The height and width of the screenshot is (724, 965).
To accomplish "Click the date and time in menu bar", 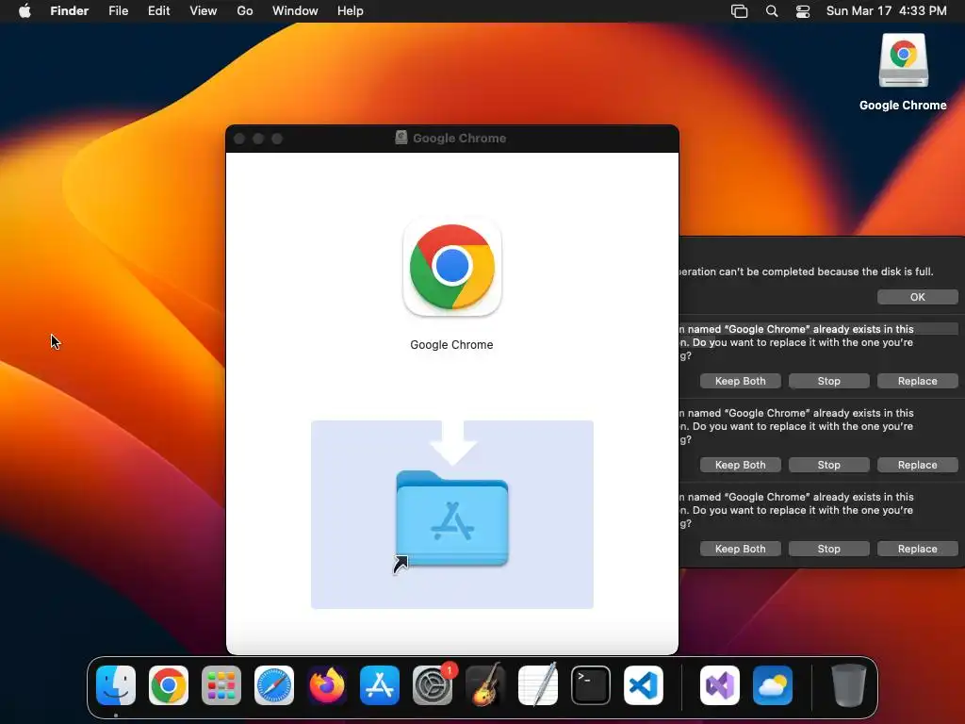I will click(886, 11).
